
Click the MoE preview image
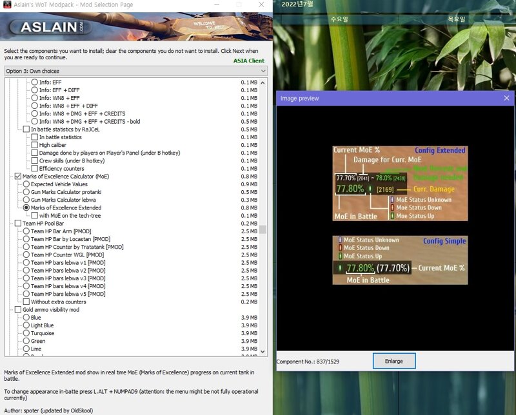pyautogui.click(x=400, y=215)
